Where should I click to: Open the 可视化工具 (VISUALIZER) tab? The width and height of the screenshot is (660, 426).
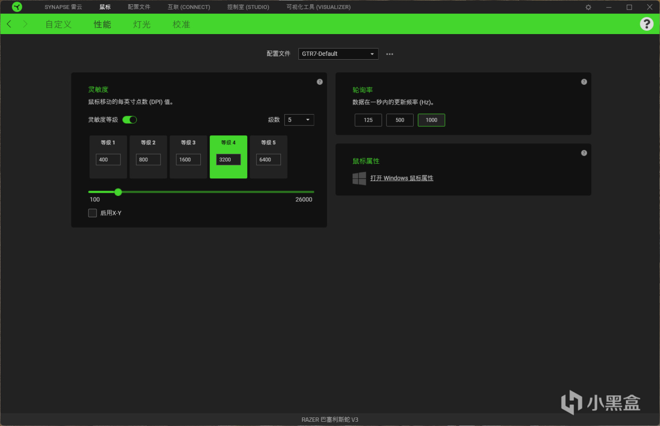(318, 7)
